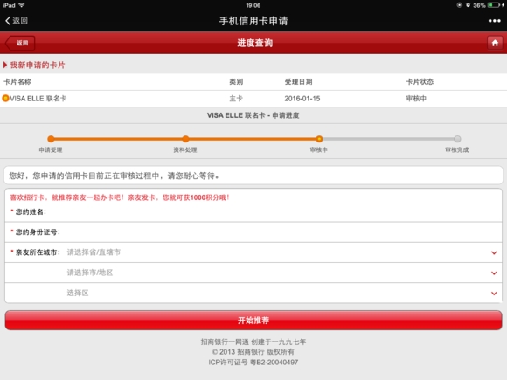Focus the 您的姓名 input field
Viewport: 507px width, 380px height.
[x=253, y=212]
